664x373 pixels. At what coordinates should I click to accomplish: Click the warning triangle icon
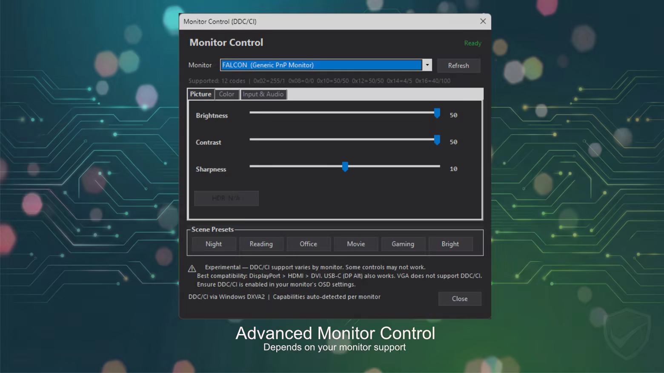(x=192, y=268)
